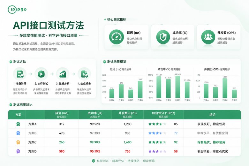The image size is (249, 166).
Task: Click the 核心测试指标 section heading
Action: [117, 19]
